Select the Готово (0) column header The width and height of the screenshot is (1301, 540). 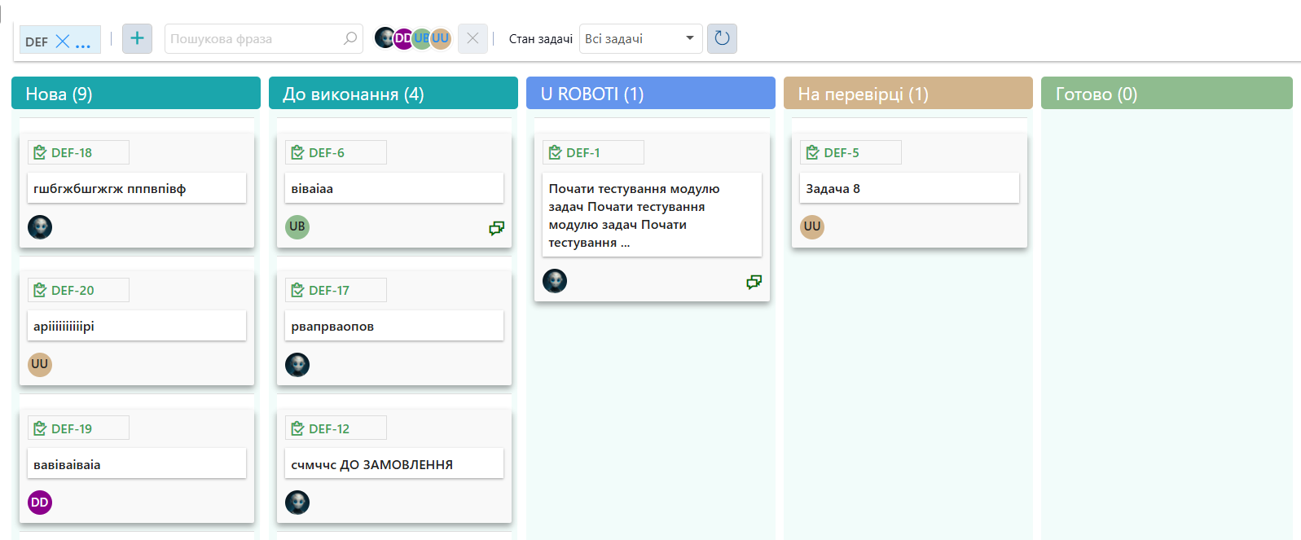(1167, 94)
